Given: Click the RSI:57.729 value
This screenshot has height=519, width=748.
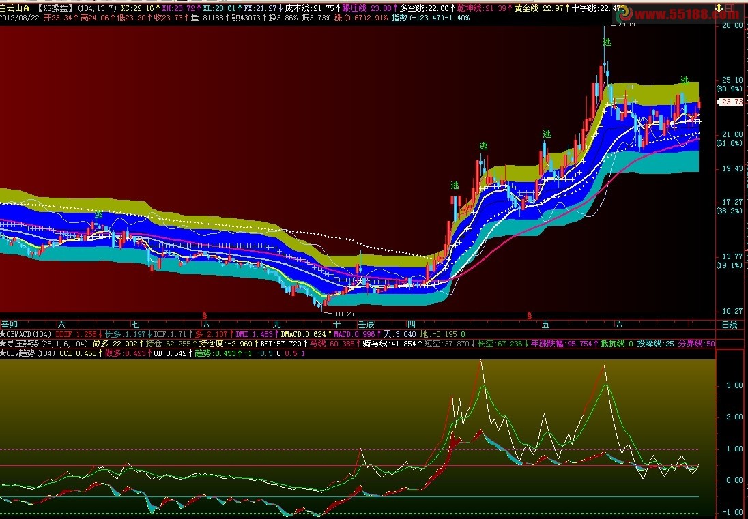Looking at the screenshot, I should coord(281,344).
